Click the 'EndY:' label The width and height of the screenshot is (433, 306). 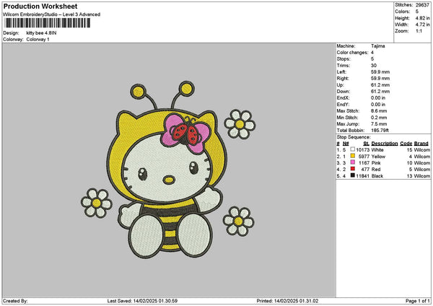[344, 105]
